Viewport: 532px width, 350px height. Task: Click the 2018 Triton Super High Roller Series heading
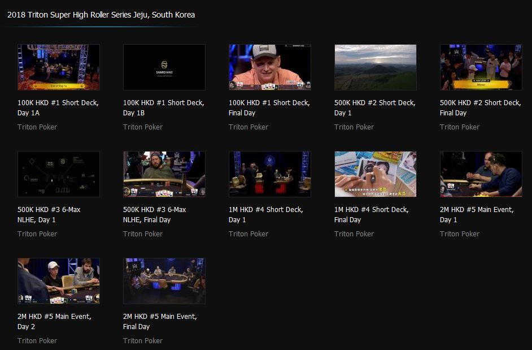(101, 15)
